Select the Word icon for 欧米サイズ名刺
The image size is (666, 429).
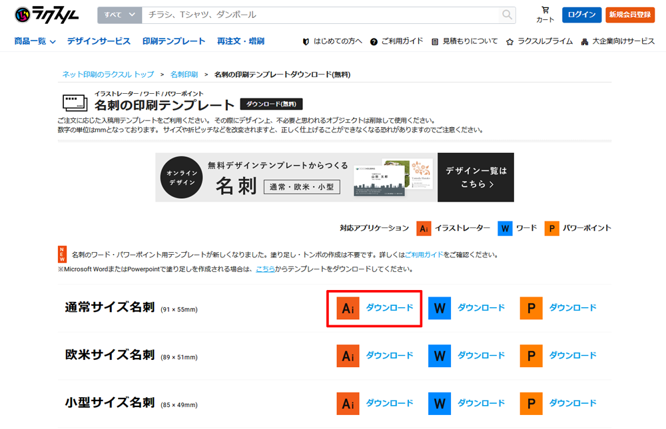[440, 356]
